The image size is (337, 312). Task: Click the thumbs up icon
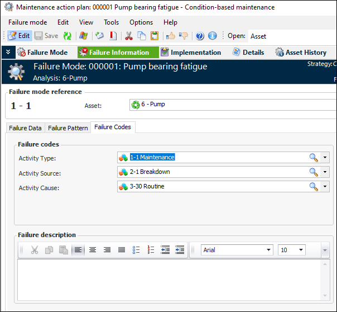pyautogui.click(x=170, y=36)
